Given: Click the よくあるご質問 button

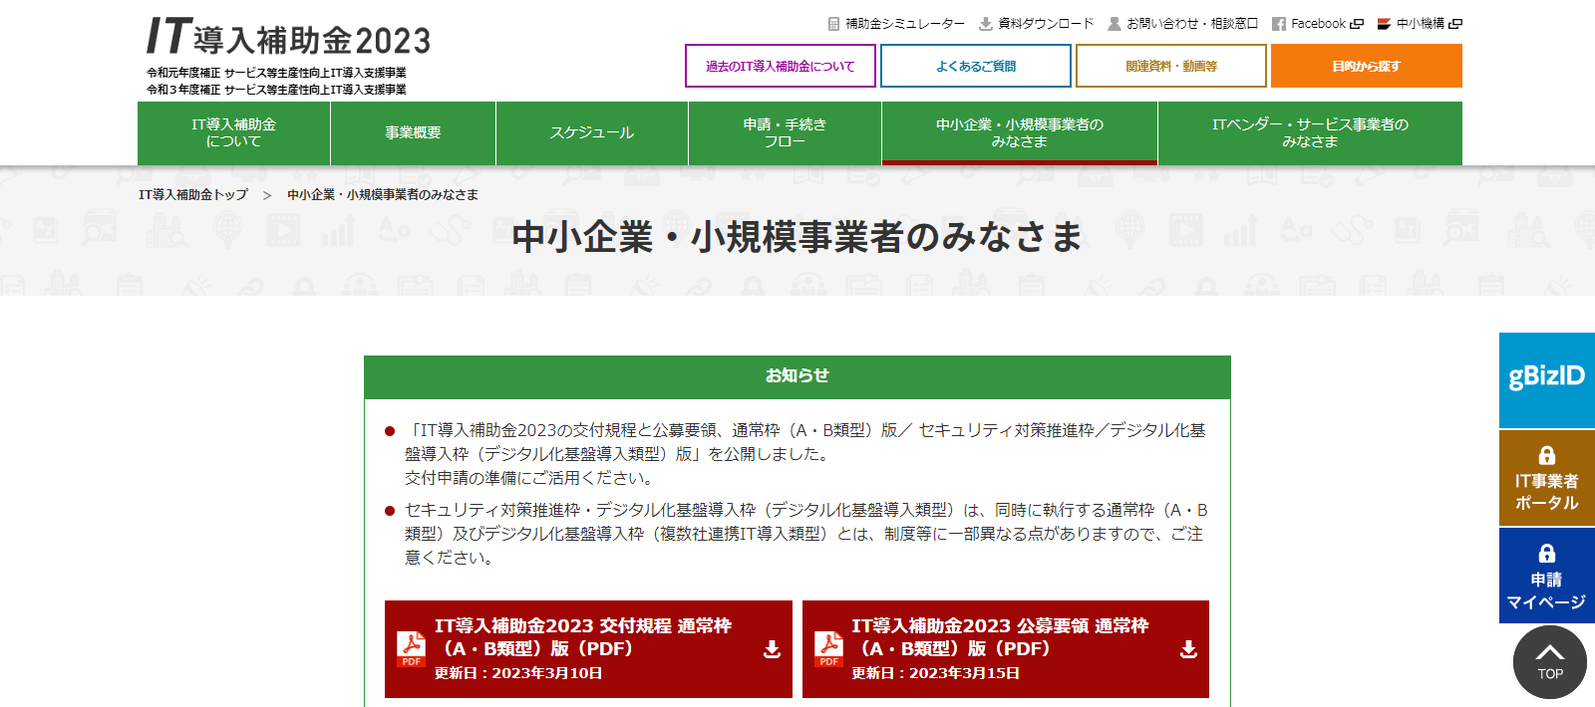Looking at the screenshot, I should click(x=976, y=66).
